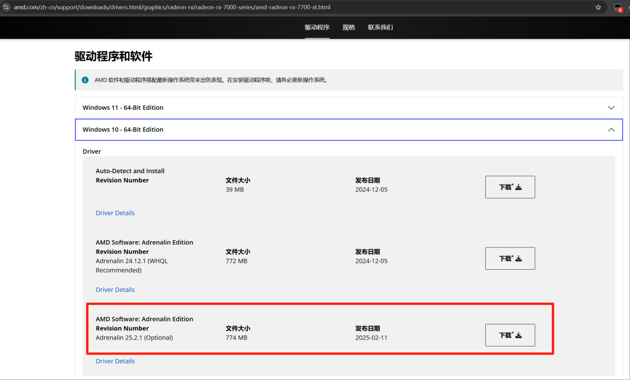Bookmark this page with the star icon
630x380 pixels.
coord(598,7)
